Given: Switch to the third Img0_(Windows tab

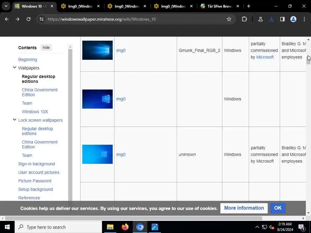Looking at the screenshot, I should coord(173,6).
